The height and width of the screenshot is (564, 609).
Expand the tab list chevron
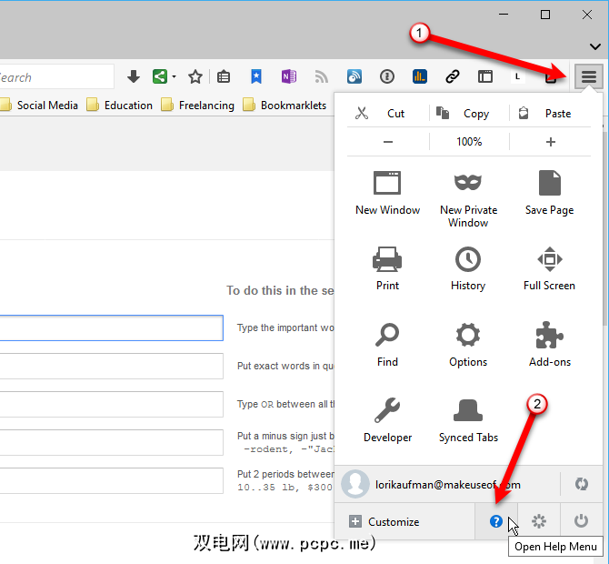point(594,46)
